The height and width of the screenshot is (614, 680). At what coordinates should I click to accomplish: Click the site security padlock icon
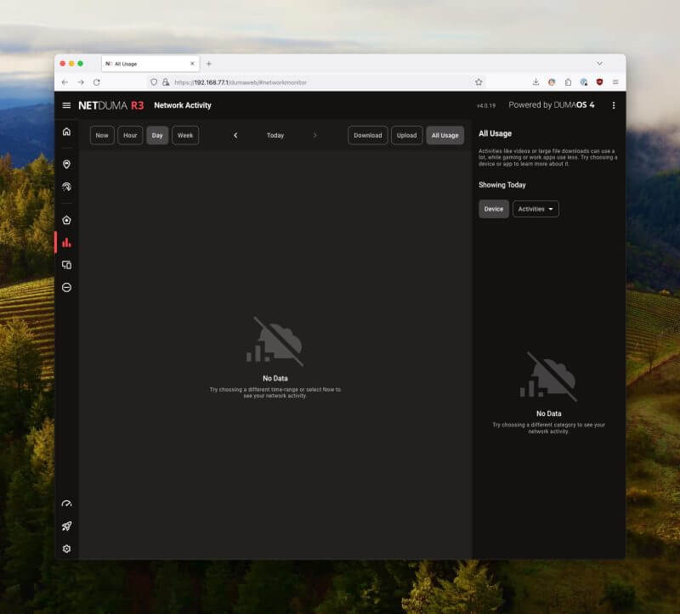pos(166,82)
